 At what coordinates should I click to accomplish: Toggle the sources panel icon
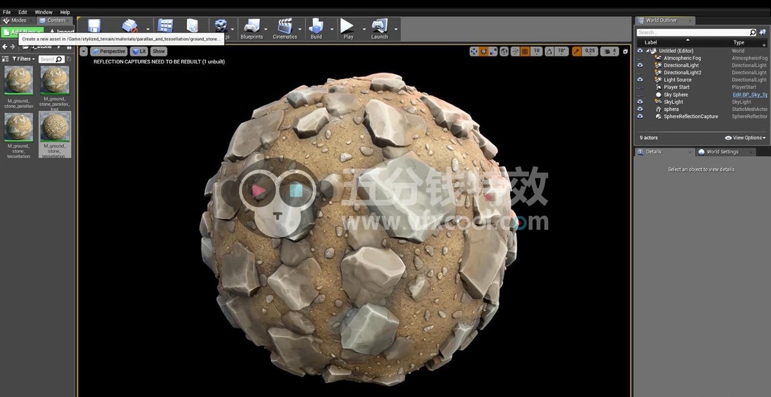(x=5, y=59)
